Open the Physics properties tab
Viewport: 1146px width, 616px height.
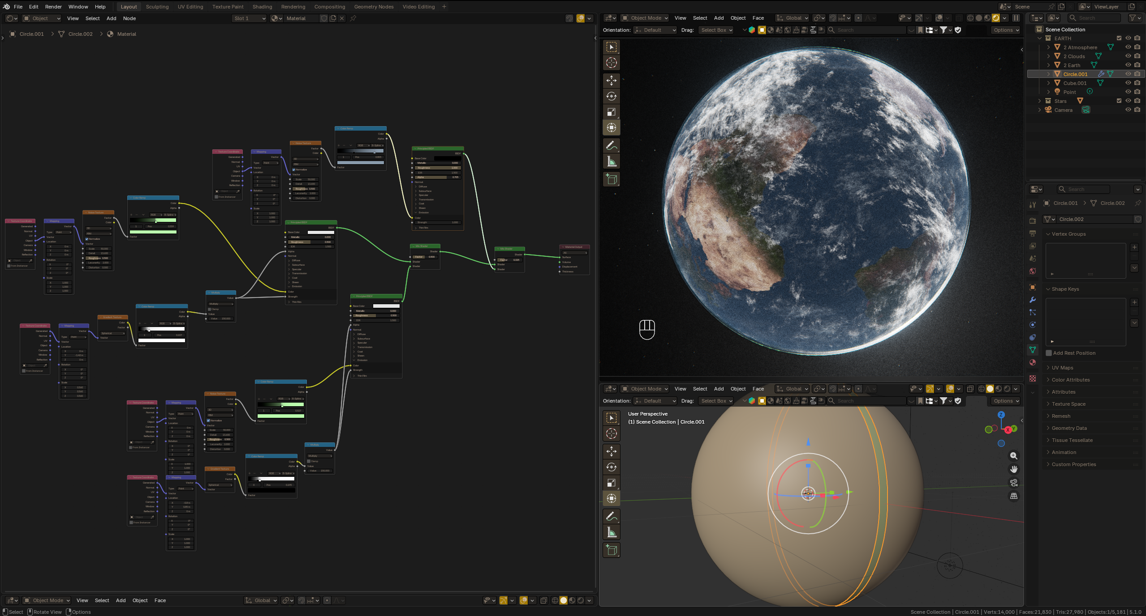point(1033,325)
